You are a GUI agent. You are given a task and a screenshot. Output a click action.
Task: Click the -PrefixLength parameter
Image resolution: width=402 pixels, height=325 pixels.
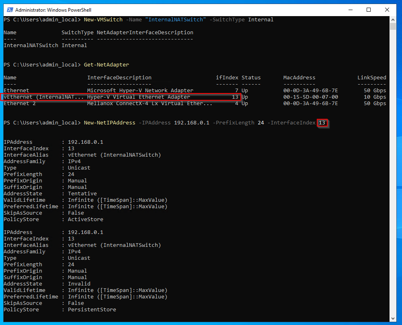[234, 123]
